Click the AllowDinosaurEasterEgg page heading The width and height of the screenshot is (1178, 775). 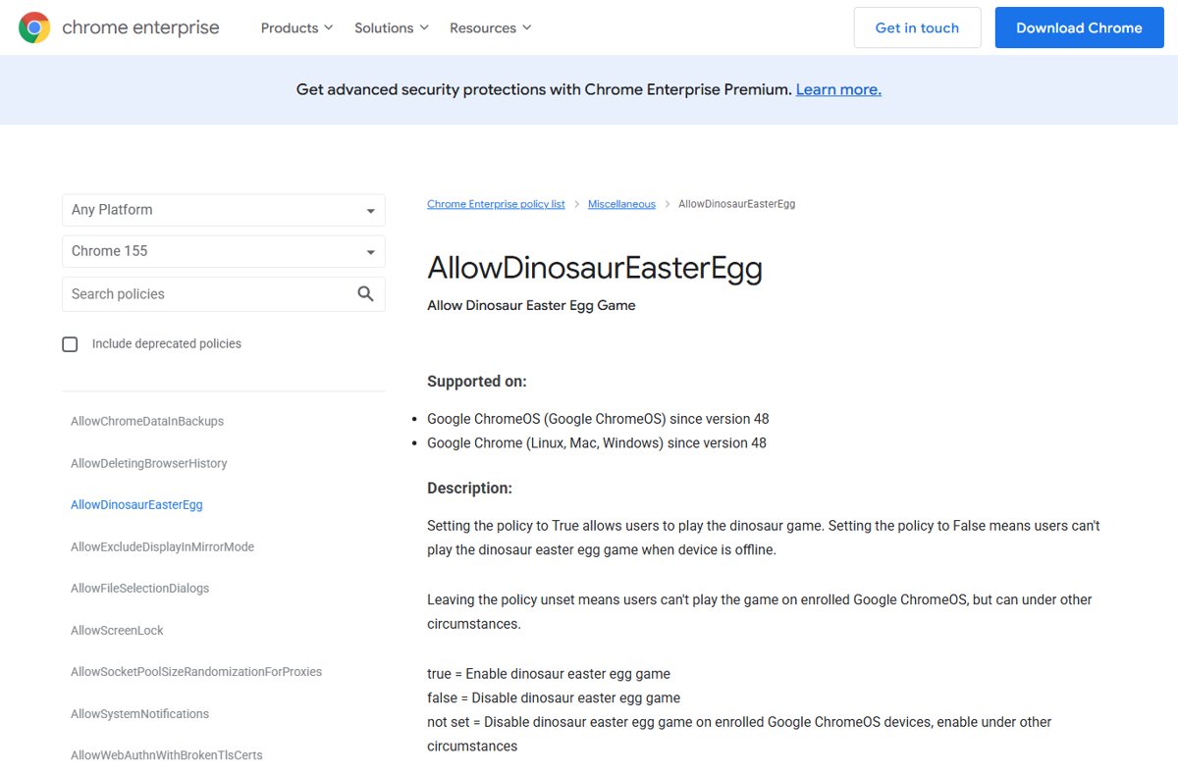594,268
